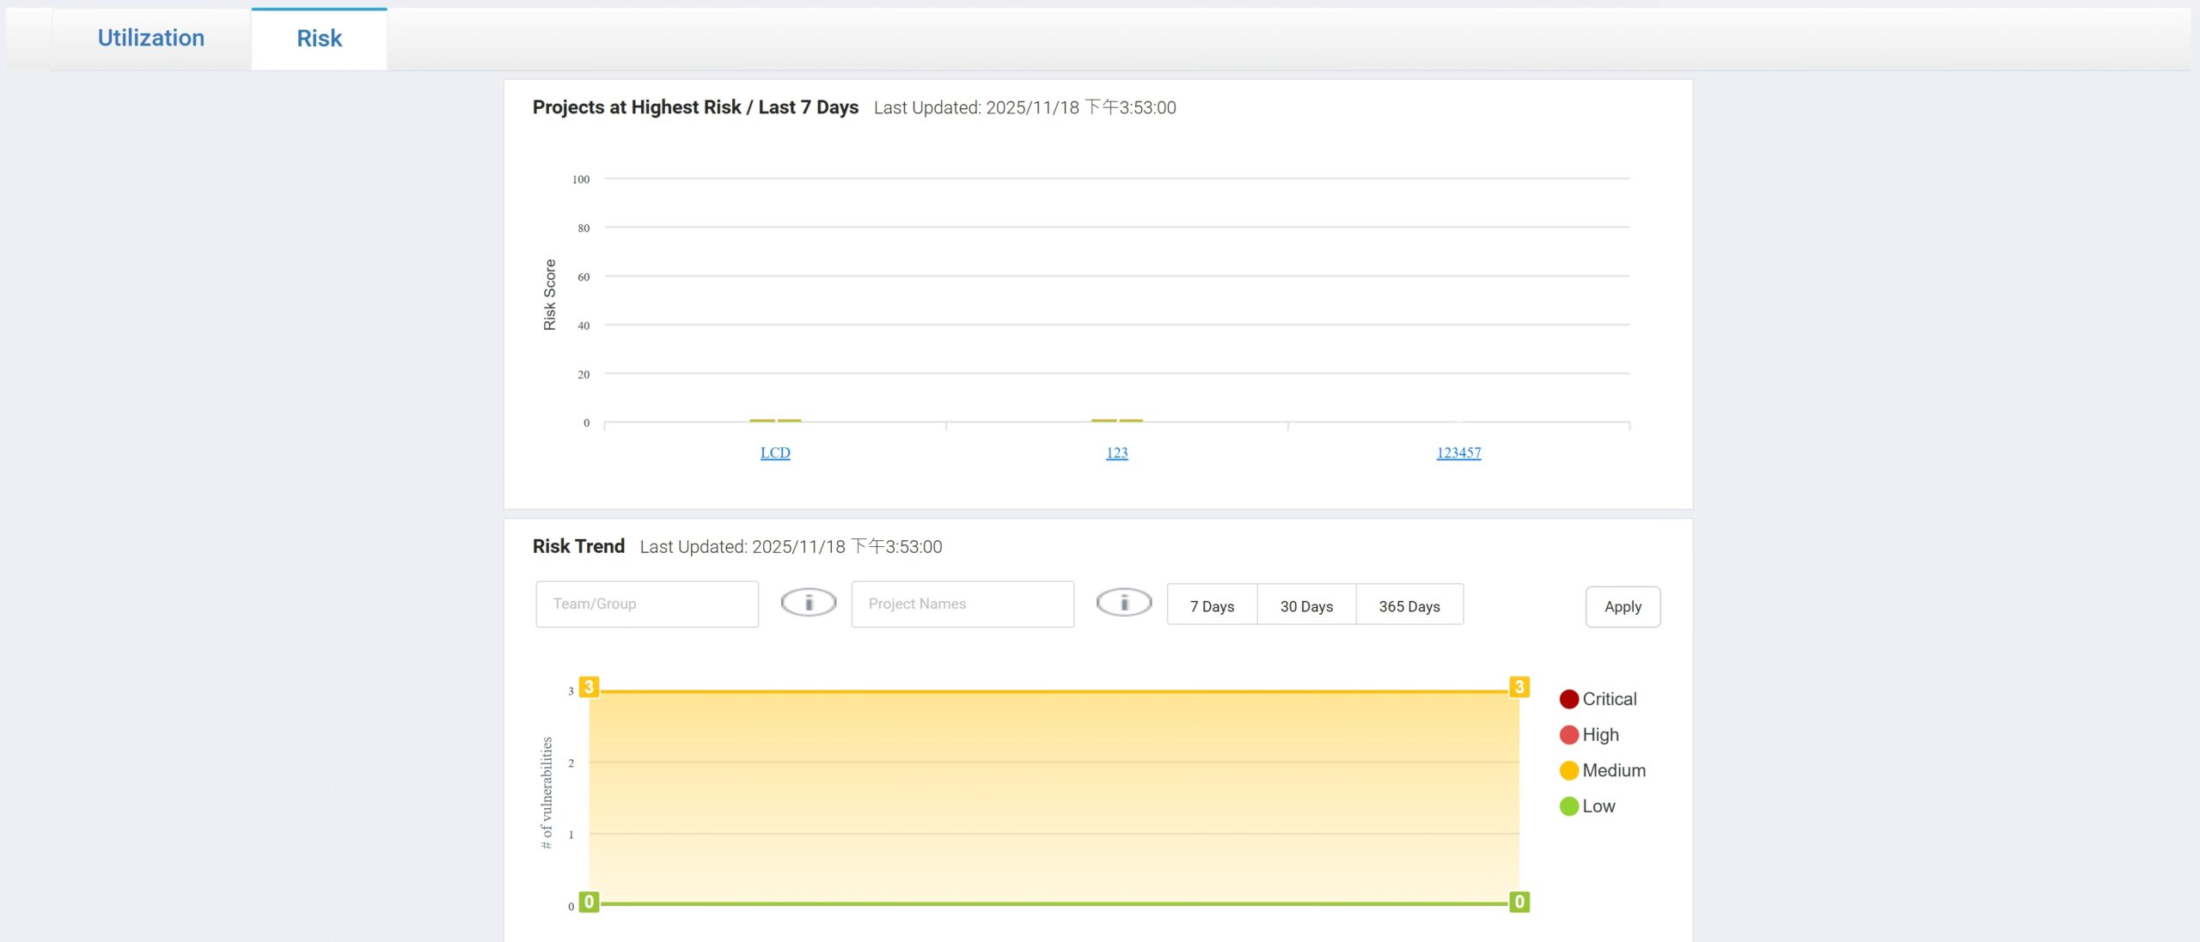Click info icon next to Project Names field
The width and height of the screenshot is (2200, 942).
[x=1123, y=603]
